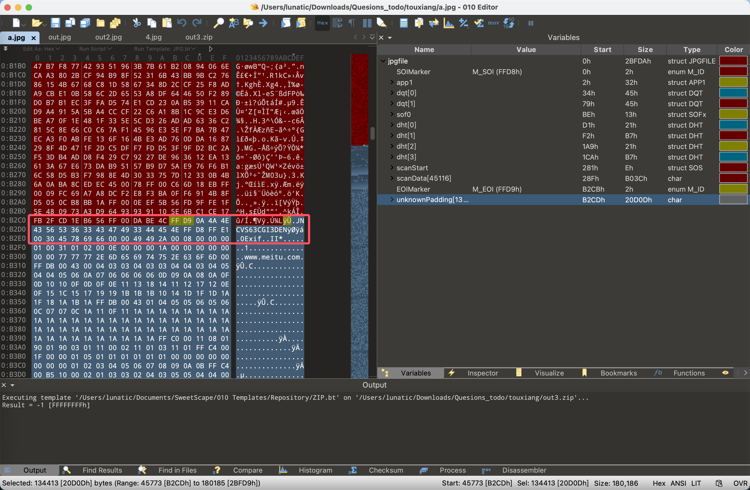This screenshot has width=750, height=490.
Task: Click the Save All icon
Action: pos(85,23)
